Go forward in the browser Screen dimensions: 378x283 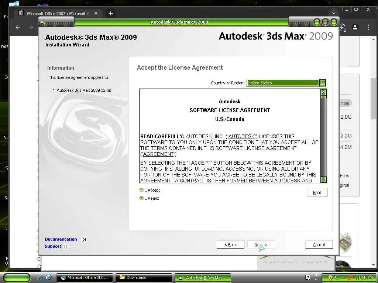pyautogui.click(x=31, y=27)
